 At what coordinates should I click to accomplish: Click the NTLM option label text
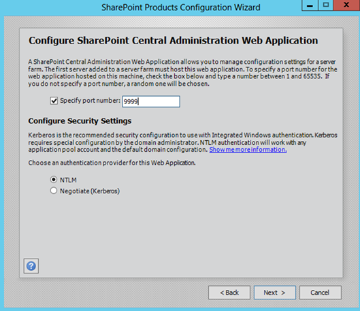(68, 180)
